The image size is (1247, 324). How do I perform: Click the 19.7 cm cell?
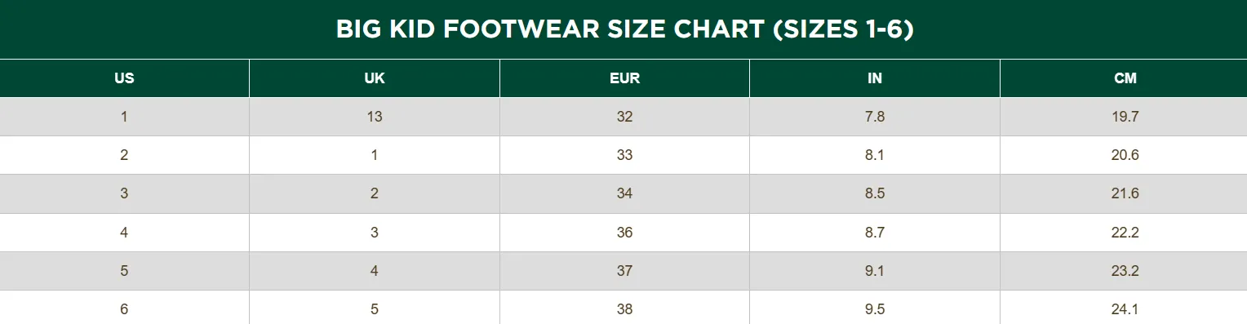(1125, 117)
